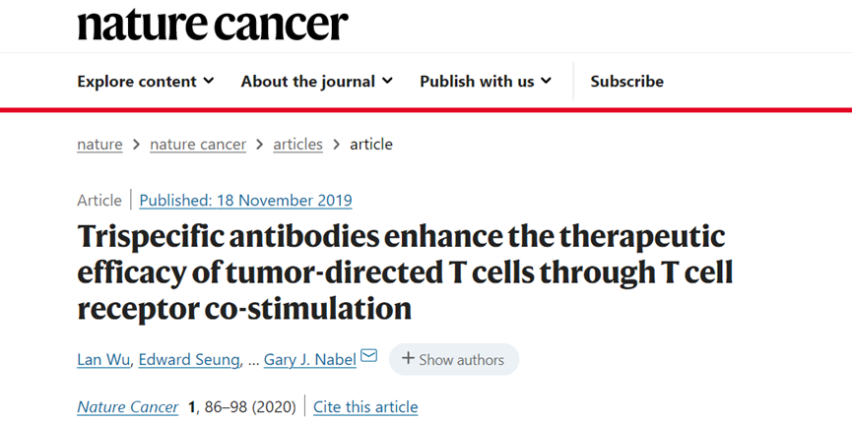Go to the articles breadcrumb link
Screen dimensions: 852x422
point(297,145)
